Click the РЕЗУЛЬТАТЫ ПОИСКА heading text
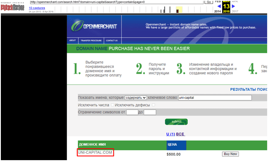This screenshot has height=161, width=268. 248,89
